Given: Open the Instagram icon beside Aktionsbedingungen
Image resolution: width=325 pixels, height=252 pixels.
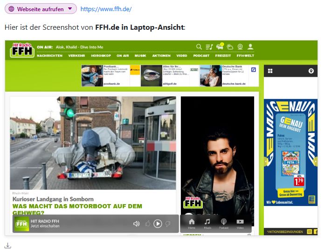Looking at the screenshot, I should pyautogui.click(x=309, y=232).
